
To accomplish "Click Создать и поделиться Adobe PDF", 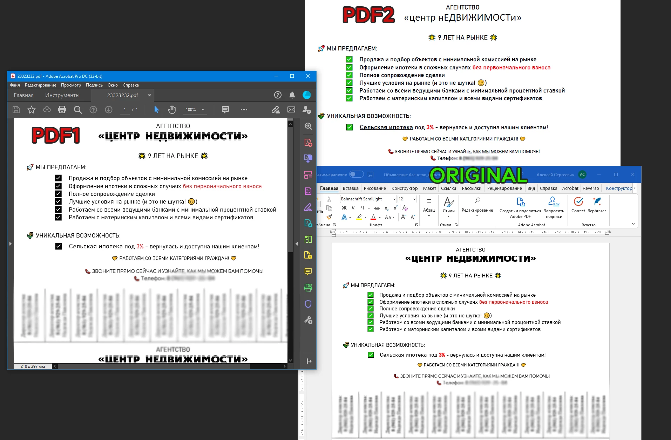I will (x=520, y=207).
